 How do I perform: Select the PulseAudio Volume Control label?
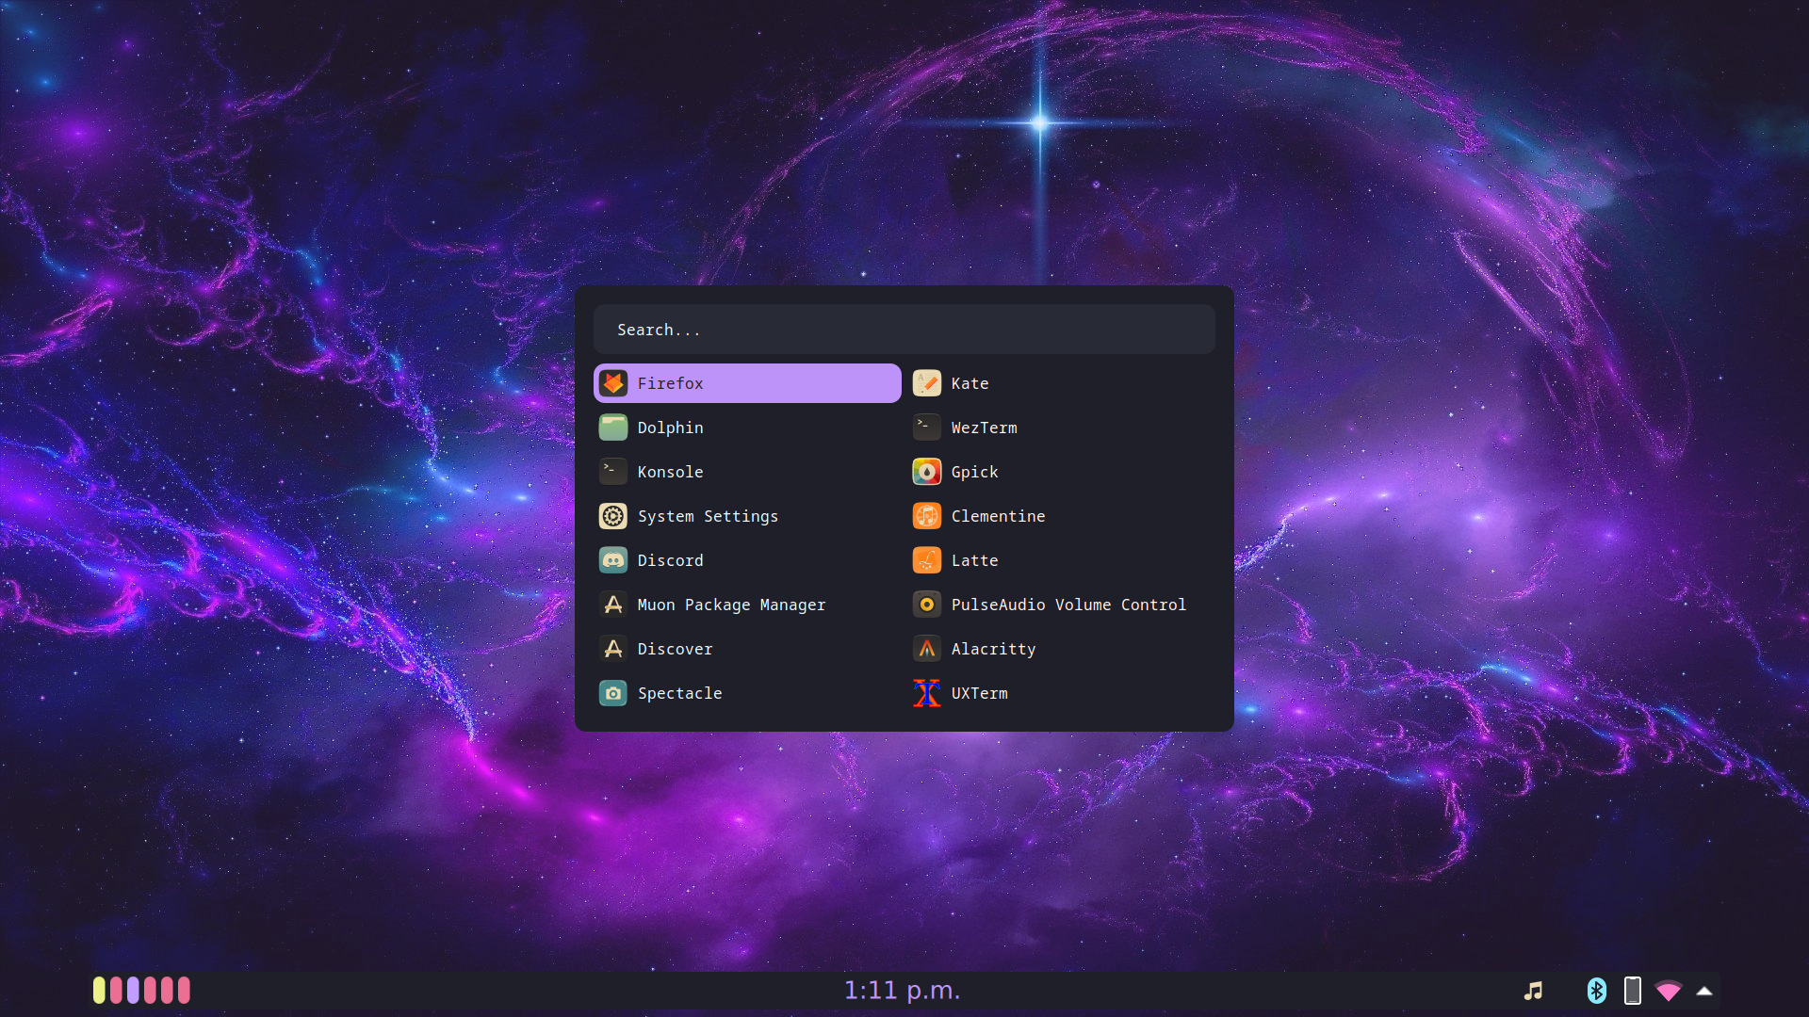(x=1068, y=605)
